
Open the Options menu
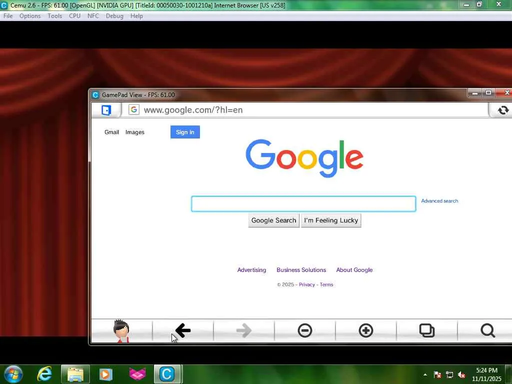click(30, 16)
